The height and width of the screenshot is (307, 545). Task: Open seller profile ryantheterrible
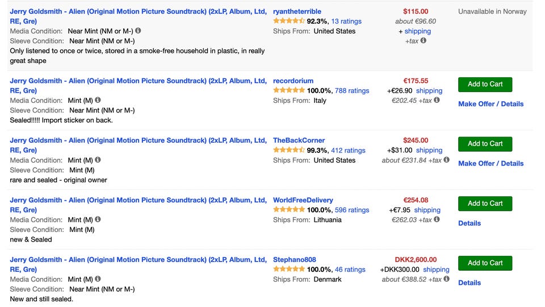click(297, 11)
